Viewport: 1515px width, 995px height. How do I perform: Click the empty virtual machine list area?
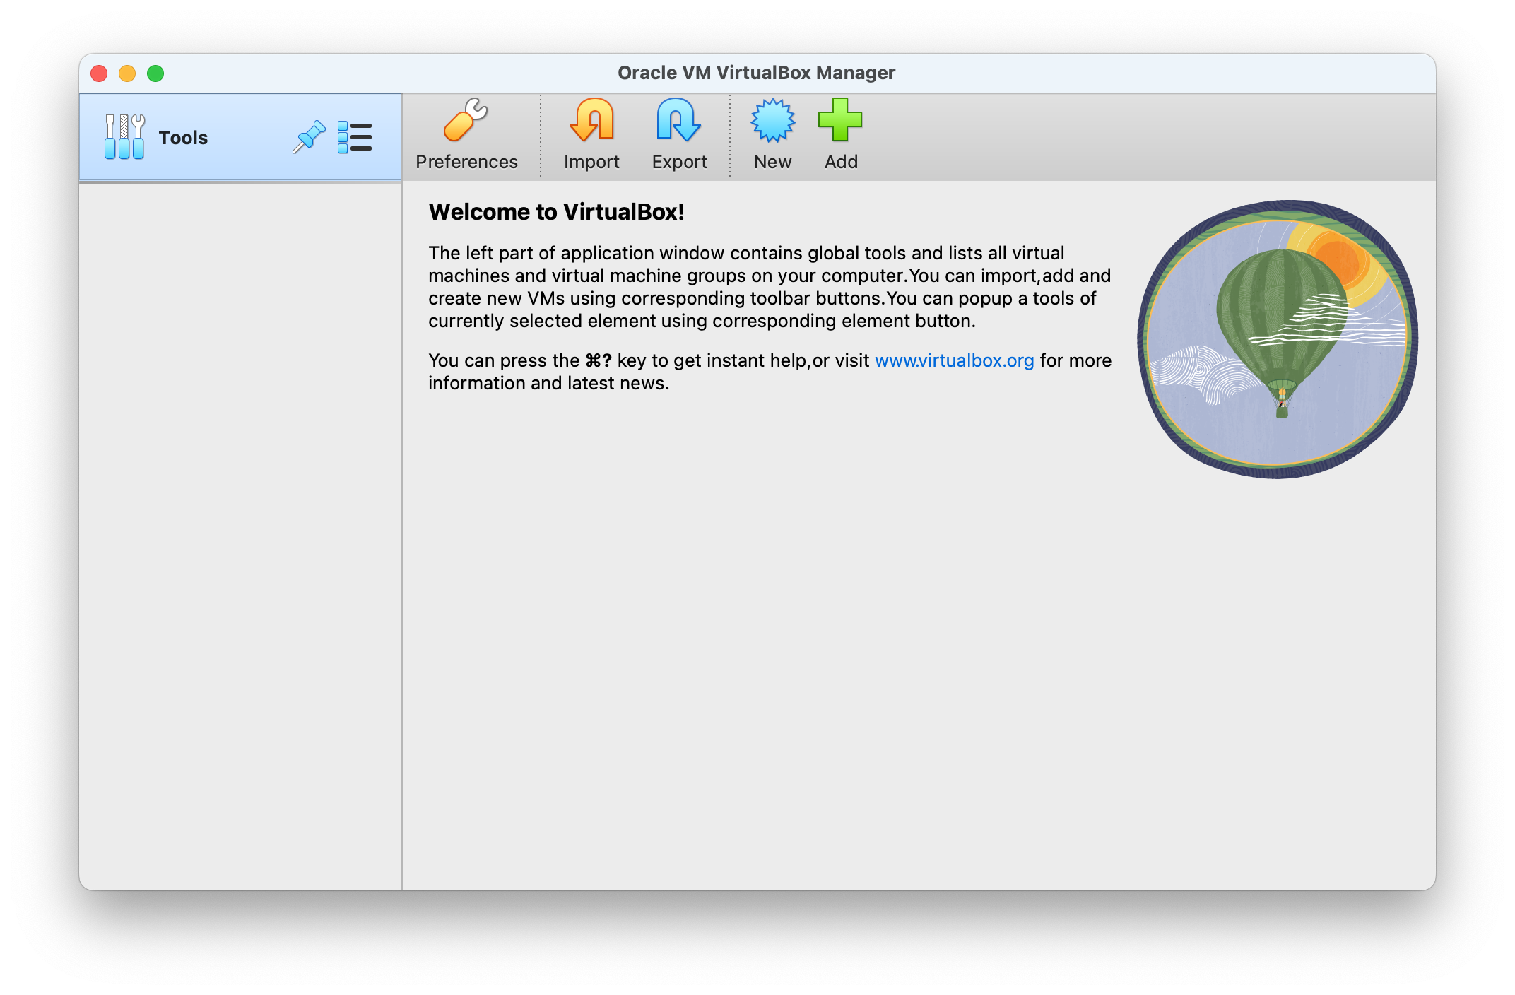(x=240, y=530)
